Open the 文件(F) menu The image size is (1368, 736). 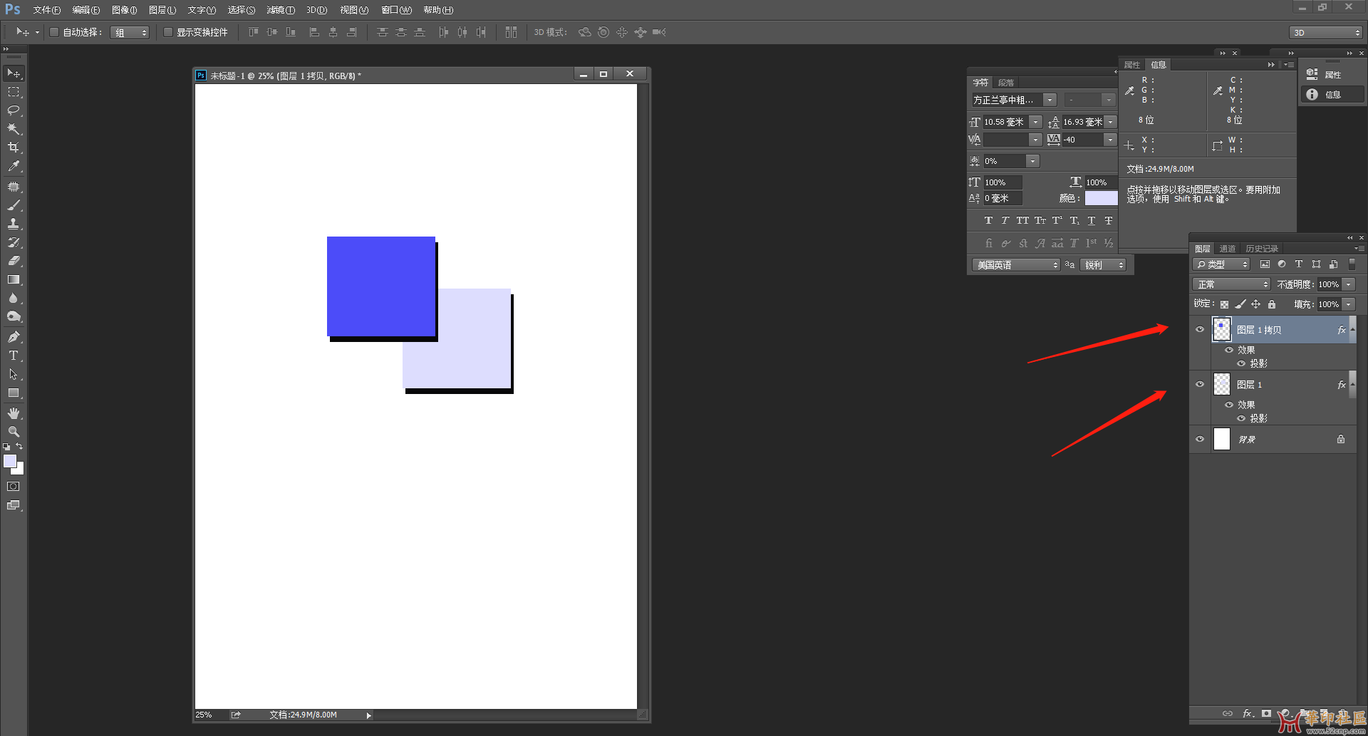coord(47,10)
